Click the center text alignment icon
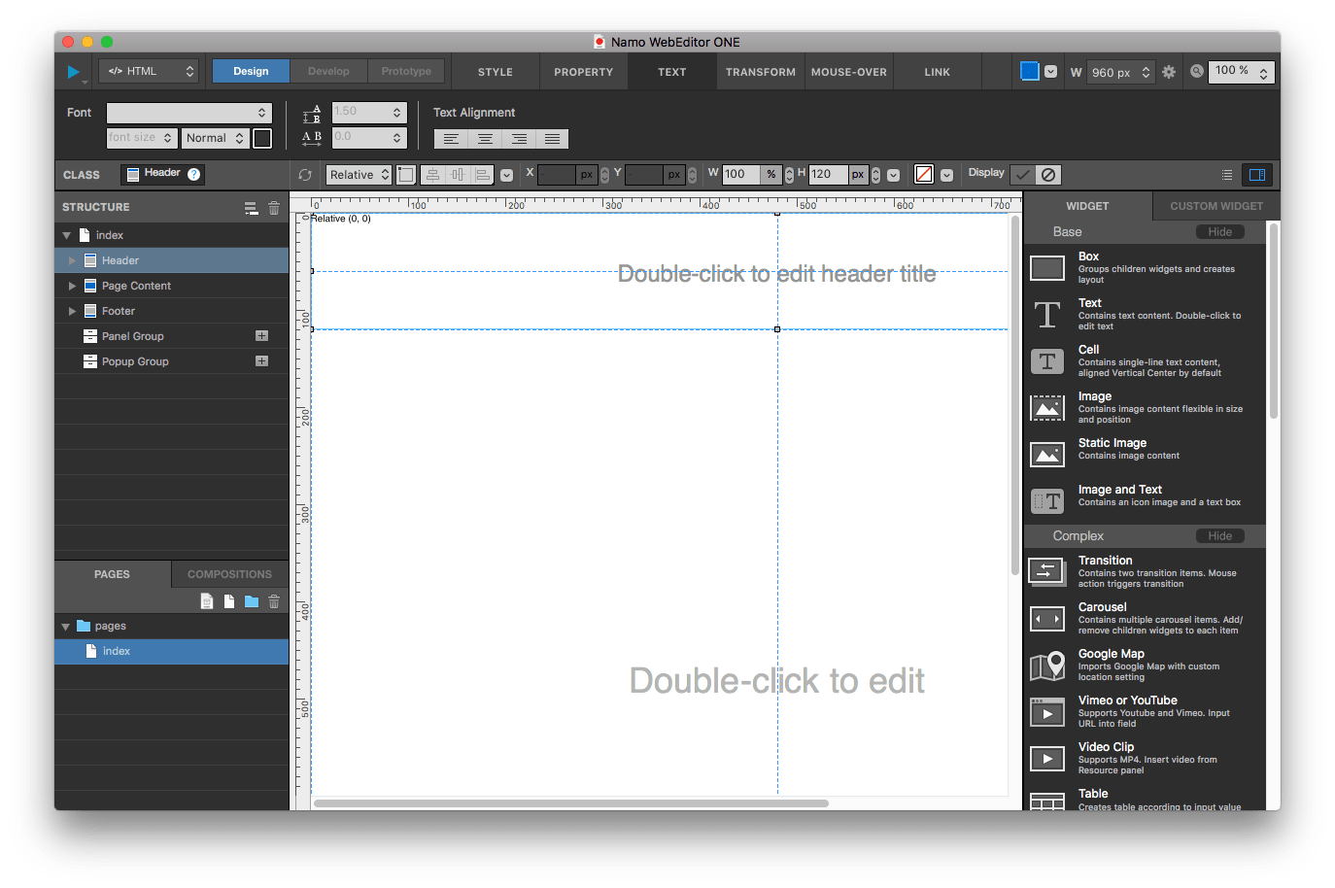1335x888 pixels. (x=485, y=139)
